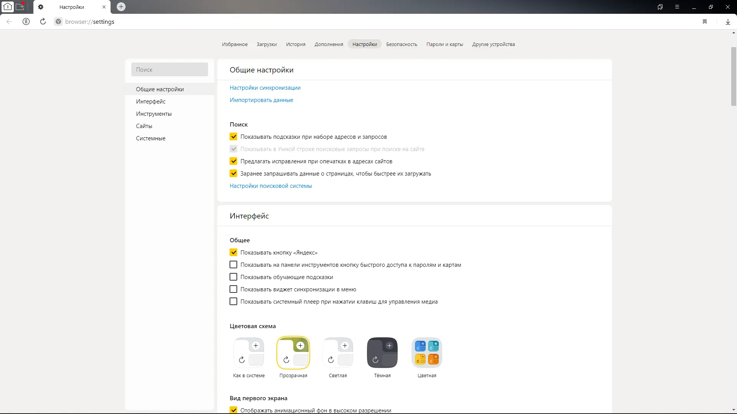Open the browser hamburger menu
This screenshot has width=737, height=414.
tap(677, 7)
